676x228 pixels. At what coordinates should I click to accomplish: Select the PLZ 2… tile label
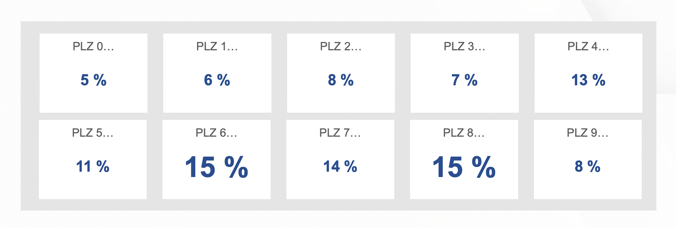point(341,46)
